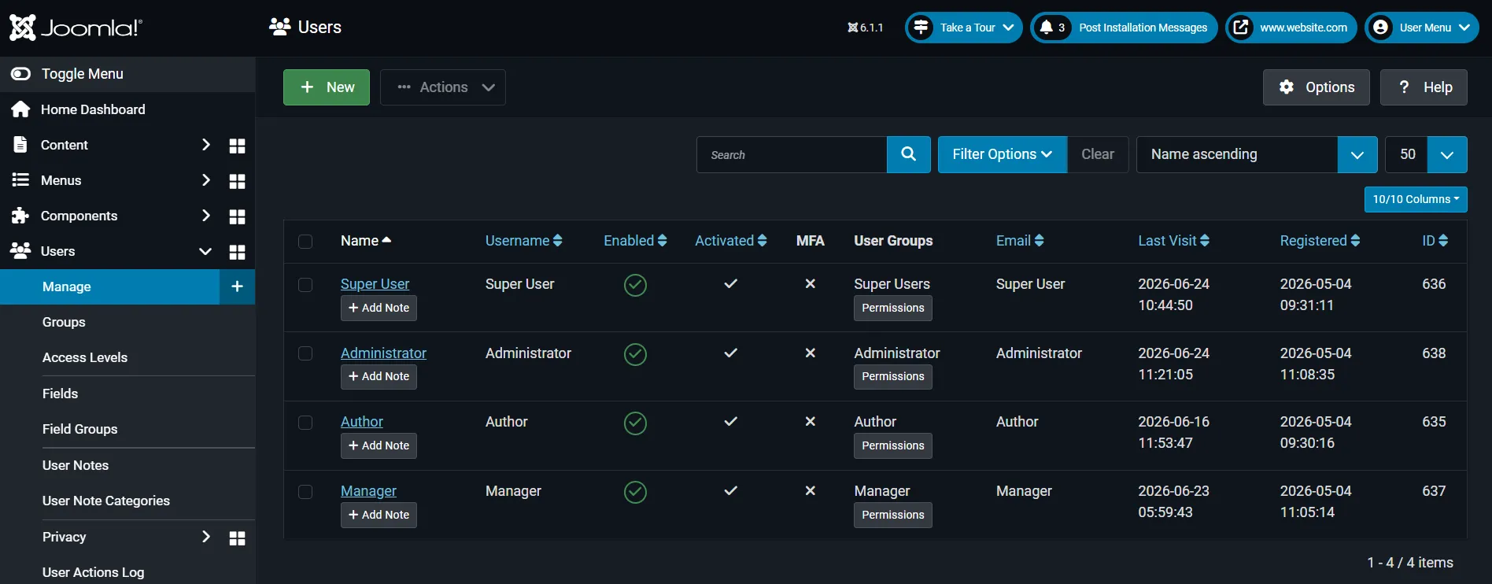Open the Privacy dashboard grid icon

(x=237, y=538)
